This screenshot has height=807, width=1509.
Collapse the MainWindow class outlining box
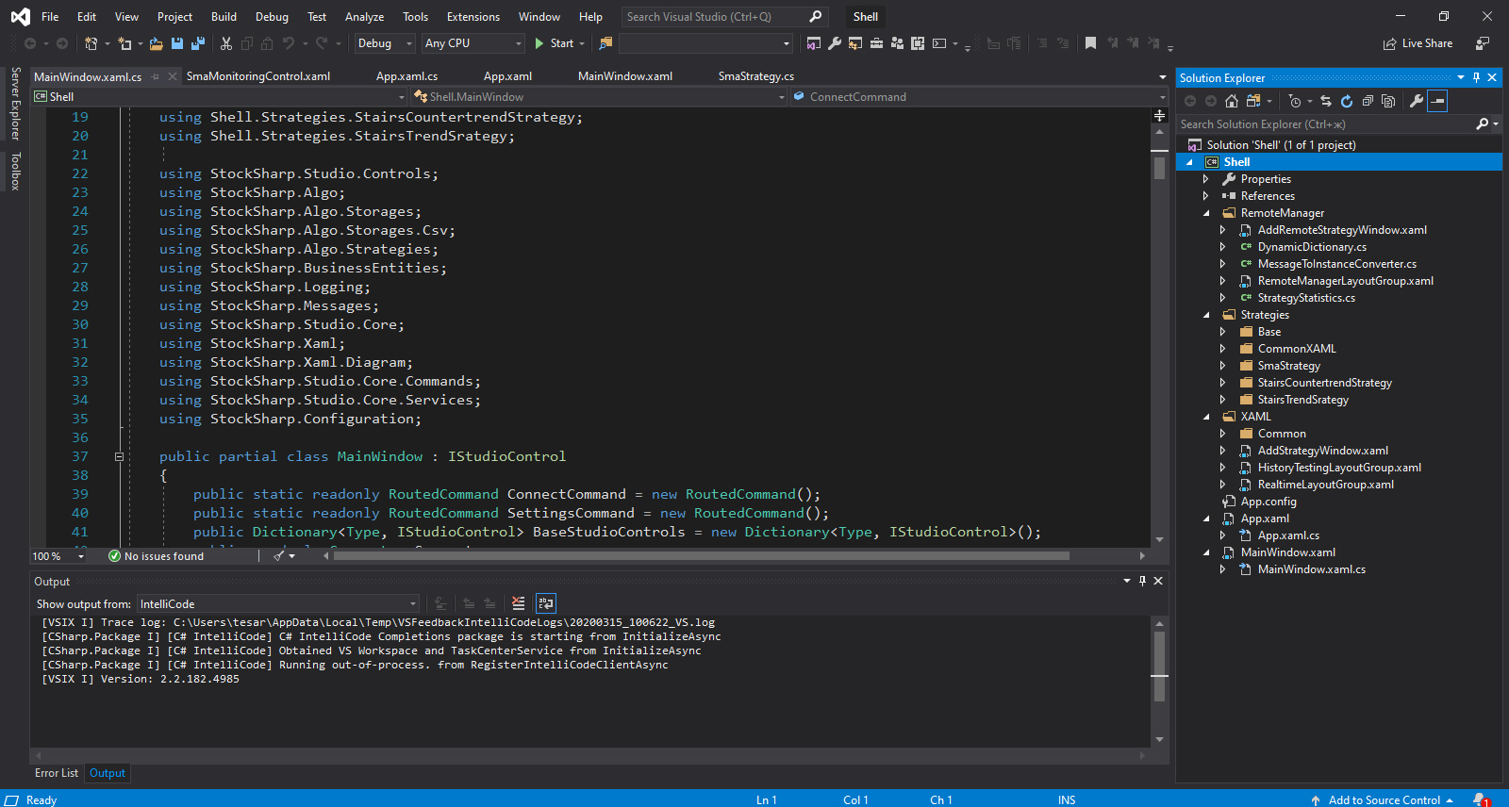(119, 456)
